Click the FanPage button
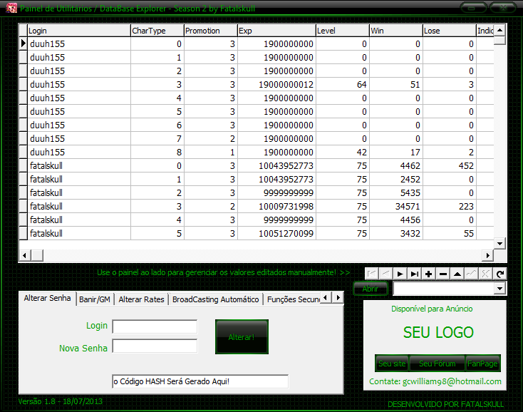This screenshot has height=412, width=523. (x=482, y=364)
